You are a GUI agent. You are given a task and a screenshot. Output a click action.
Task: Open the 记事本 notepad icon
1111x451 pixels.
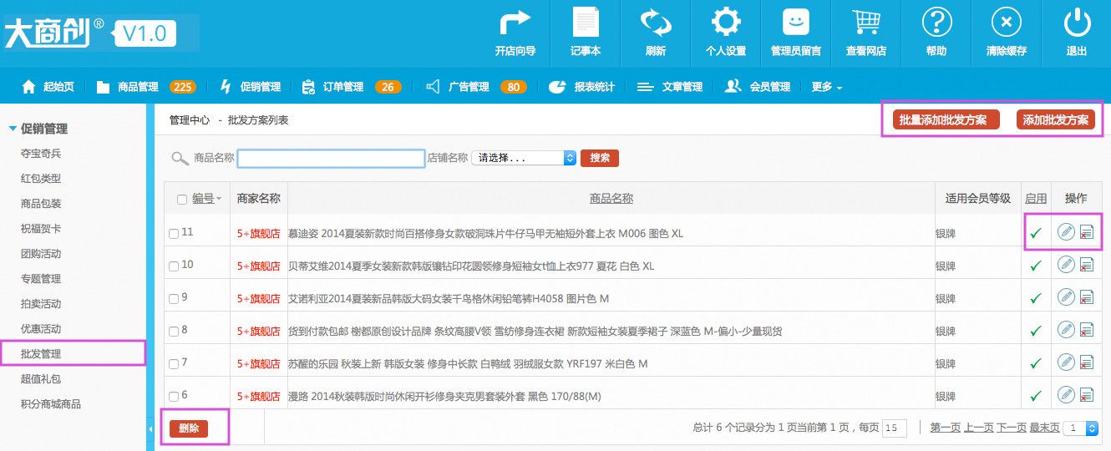[586, 23]
